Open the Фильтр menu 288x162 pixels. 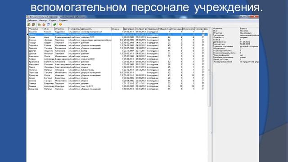(43, 21)
